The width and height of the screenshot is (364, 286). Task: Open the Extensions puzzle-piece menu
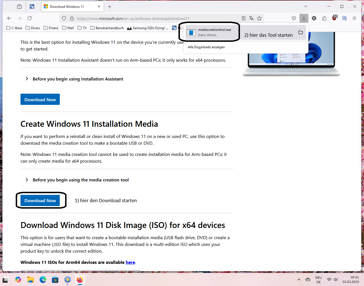324,18
